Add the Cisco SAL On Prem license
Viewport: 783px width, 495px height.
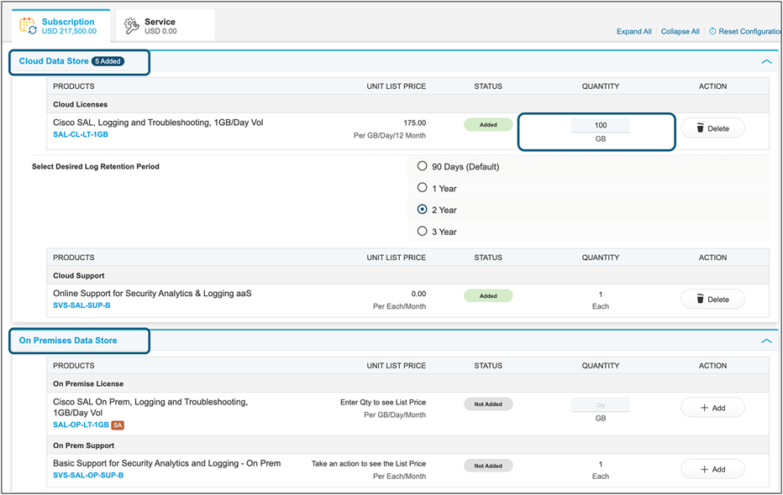point(712,407)
